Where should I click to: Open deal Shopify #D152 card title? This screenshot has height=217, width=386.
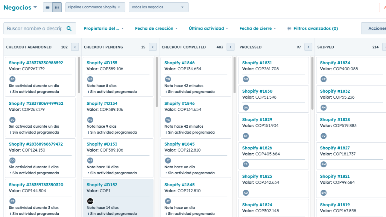pyautogui.click(x=102, y=185)
